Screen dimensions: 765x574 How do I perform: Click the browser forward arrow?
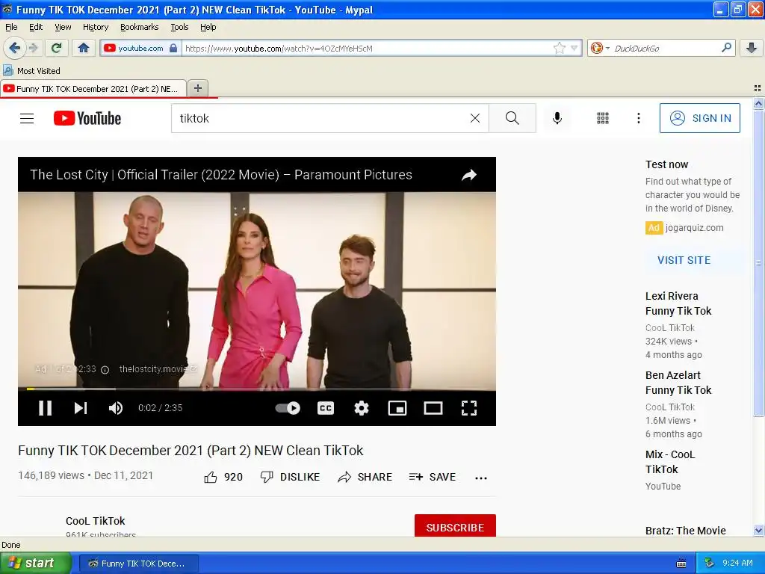tap(33, 48)
